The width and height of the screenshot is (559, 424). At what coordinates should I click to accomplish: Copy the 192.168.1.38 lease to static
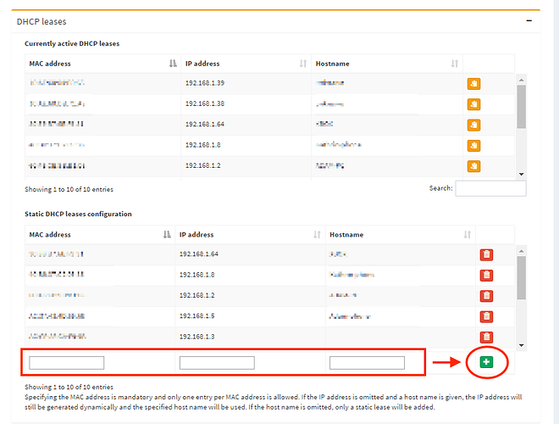473,103
